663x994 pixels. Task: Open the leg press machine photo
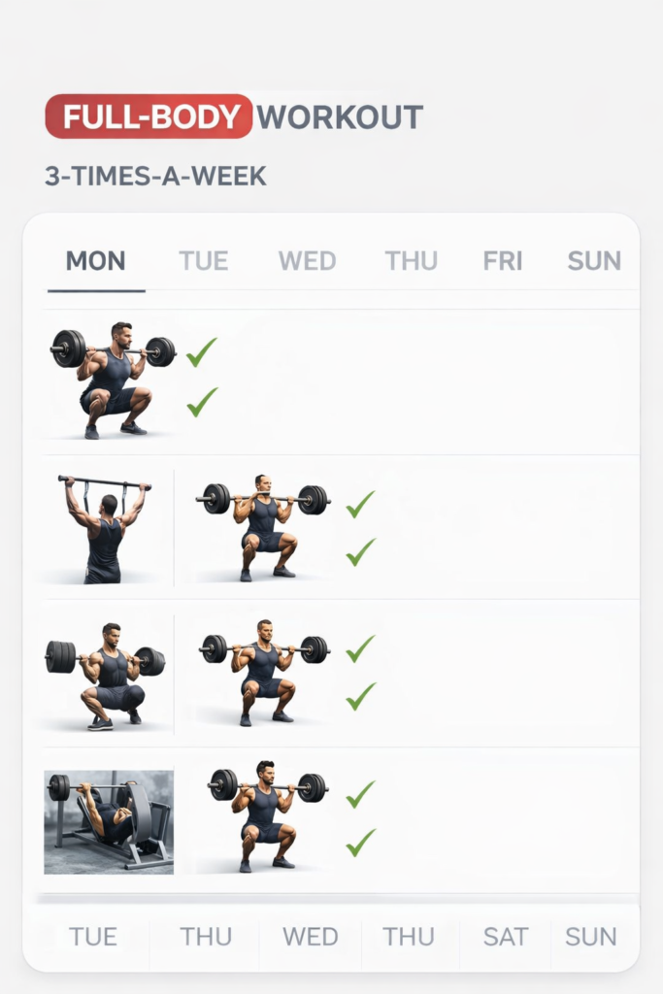(109, 821)
